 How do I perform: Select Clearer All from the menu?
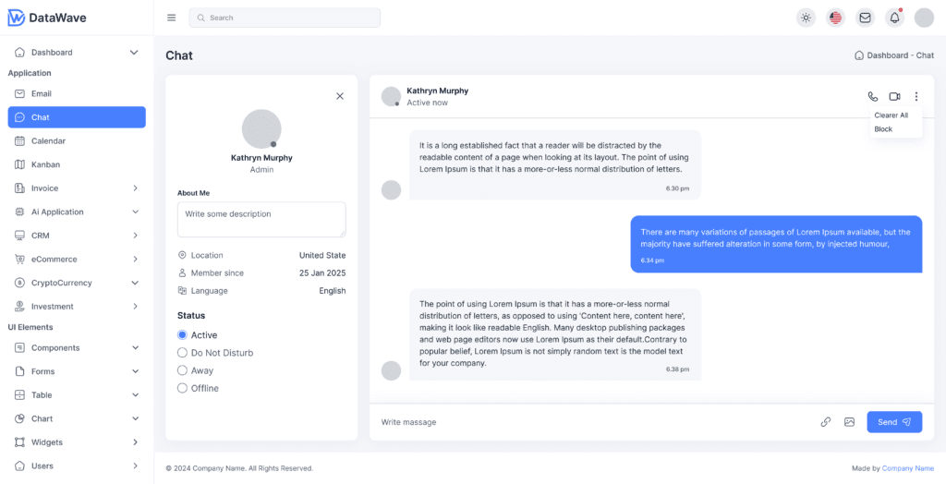tap(891, 115)
